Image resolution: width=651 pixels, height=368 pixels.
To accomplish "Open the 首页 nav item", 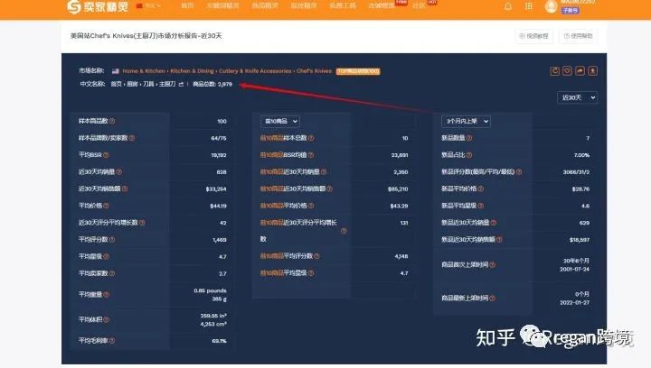I will click(x=187, y=5).
